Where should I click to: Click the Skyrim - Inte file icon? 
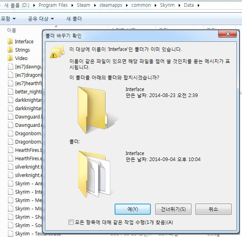click(10, 192)
